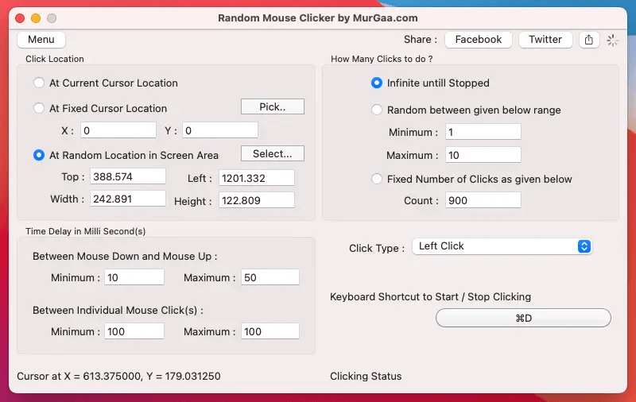The width and height of the screenshot is (636, 402).
Task: Click Individual Mouse Click(s) Maximum field
Action: (270, 331)
